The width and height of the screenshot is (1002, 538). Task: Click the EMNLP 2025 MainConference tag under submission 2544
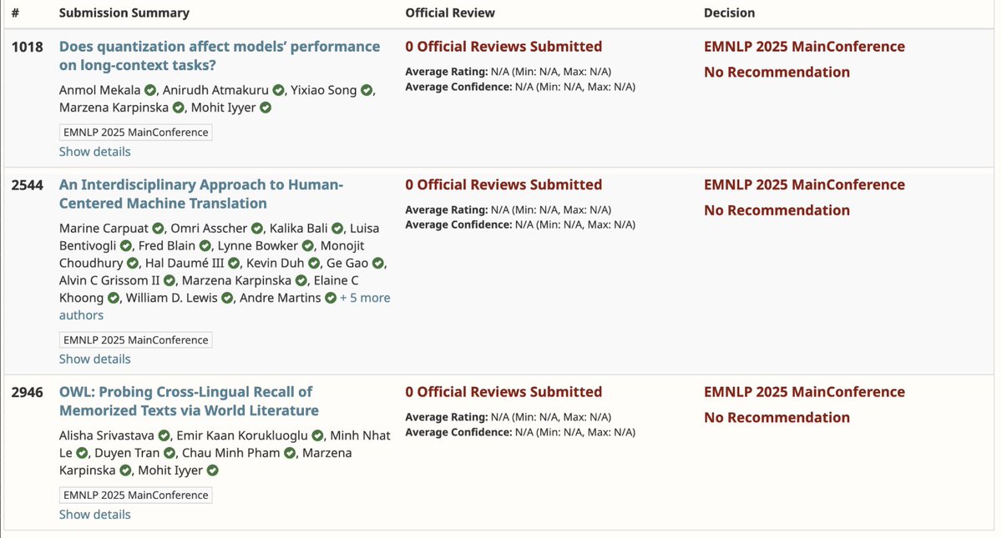point(135,339)
